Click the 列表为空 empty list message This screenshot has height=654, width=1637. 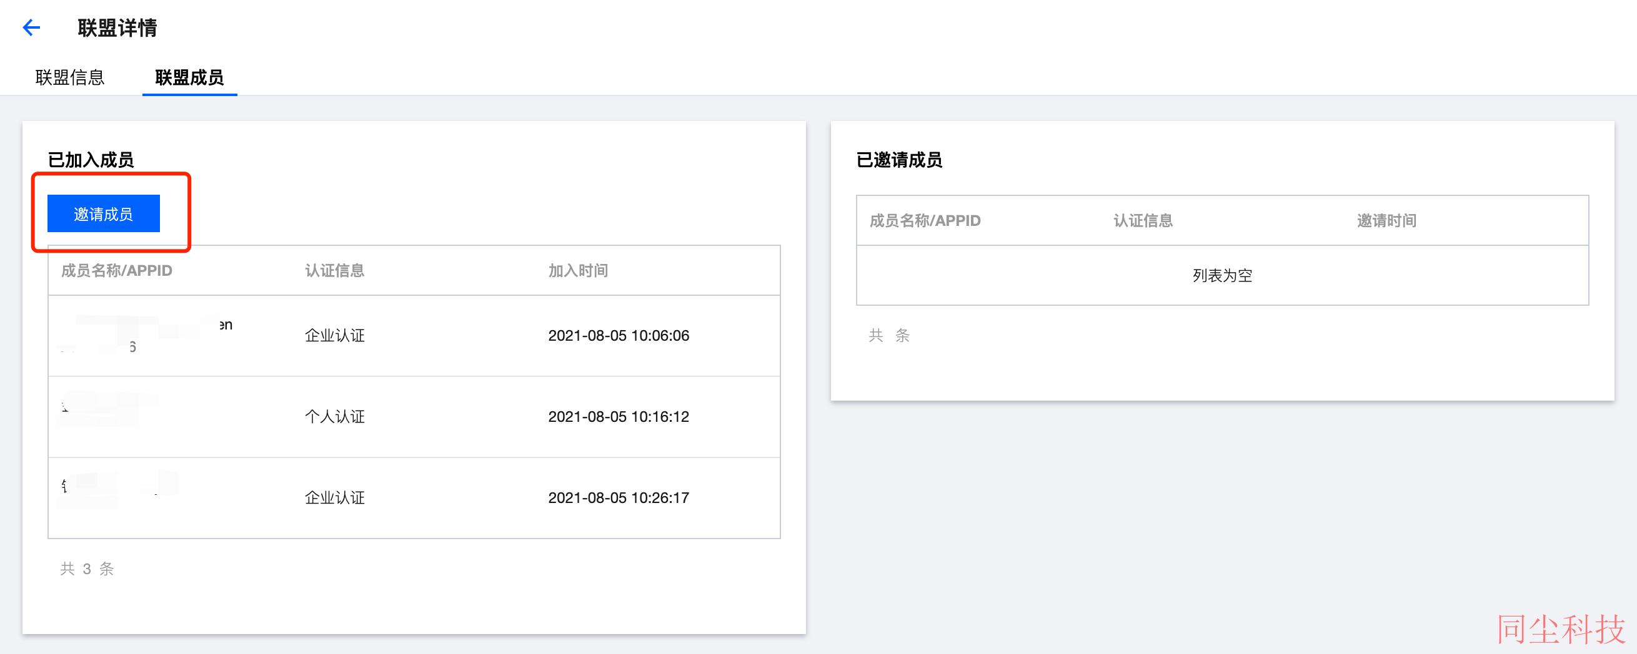pos(1222,276)
